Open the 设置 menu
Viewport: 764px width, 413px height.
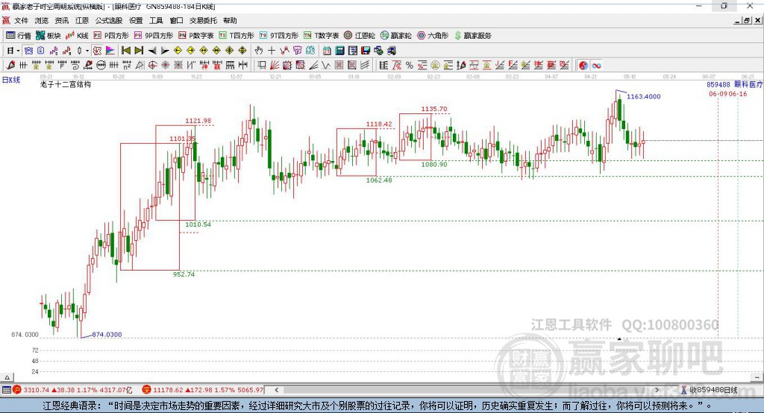pyautogui.click(x=136, y=20)
